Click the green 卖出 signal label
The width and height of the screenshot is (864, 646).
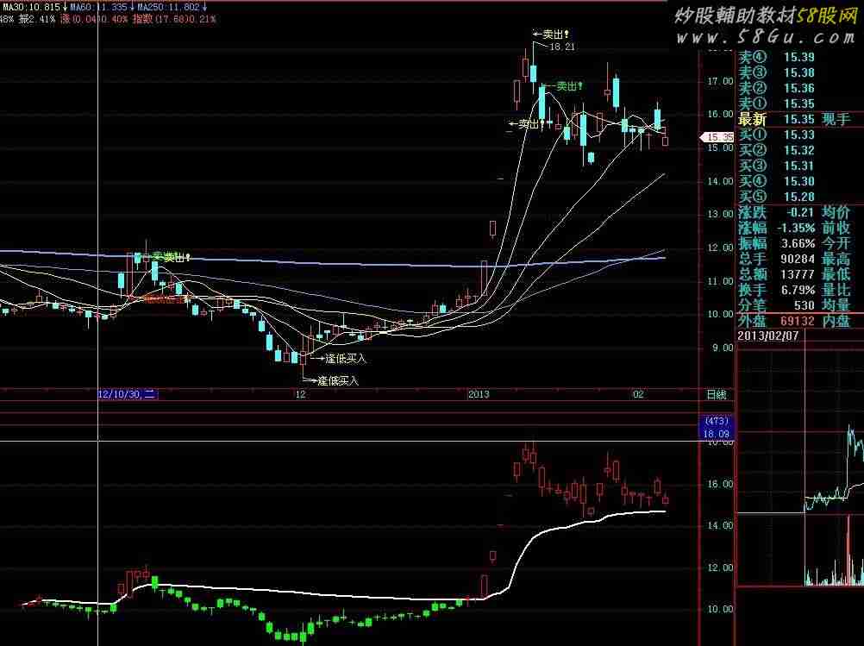pyautogui.click(x=568, y=86)
